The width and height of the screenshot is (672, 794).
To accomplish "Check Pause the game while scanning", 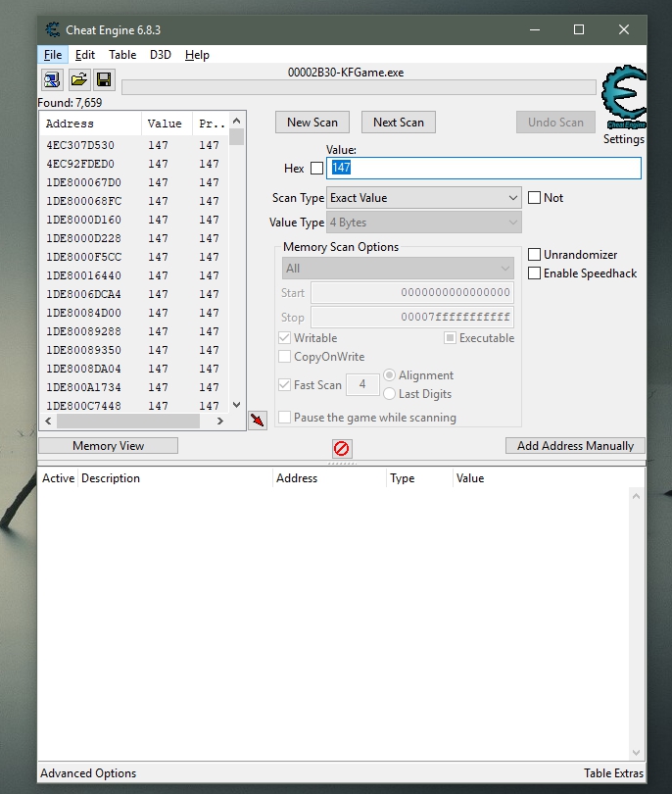I will click(285, 418).
